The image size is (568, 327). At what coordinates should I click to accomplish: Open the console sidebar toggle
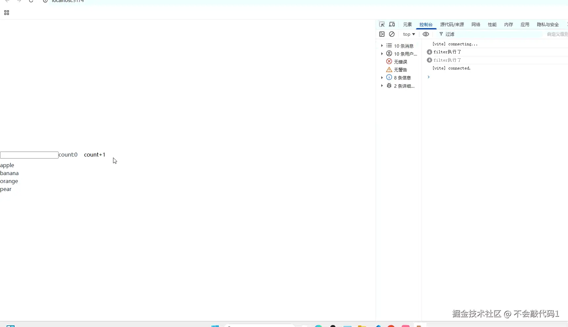coord(382,34)
